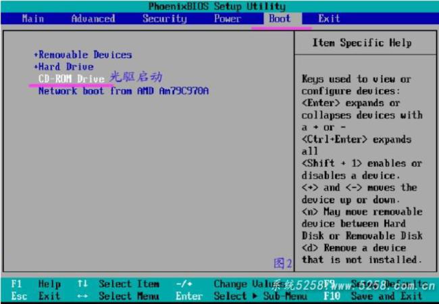Select Network boot from AMD Am79C970A

coord(124,91)
